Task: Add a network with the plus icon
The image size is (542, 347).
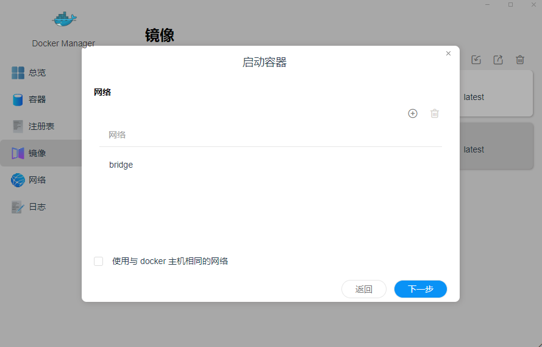Action: point(413,113)
